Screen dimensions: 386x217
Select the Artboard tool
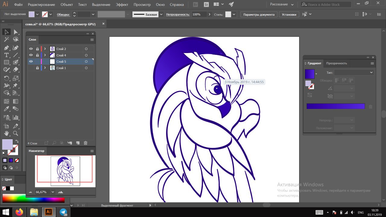(x=6, y=126)
